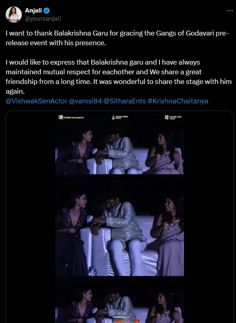Click the Sithara Entertainments logo in image
The height and width of the screenshot is (323, 236).
point(71,117)
